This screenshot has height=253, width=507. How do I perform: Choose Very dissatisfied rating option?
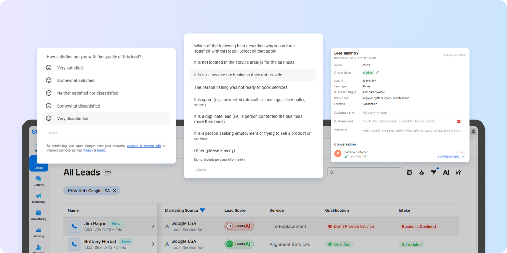[73, 119]
